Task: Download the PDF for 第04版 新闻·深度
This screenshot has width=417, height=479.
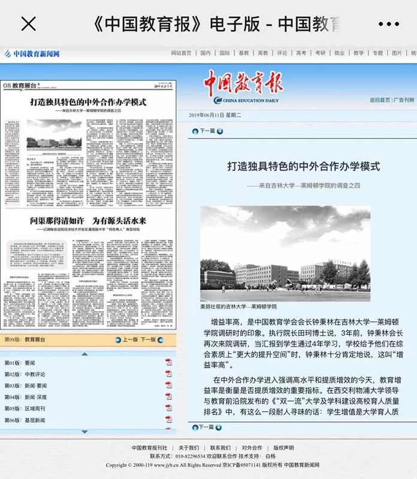Action: tap(169, 396)
